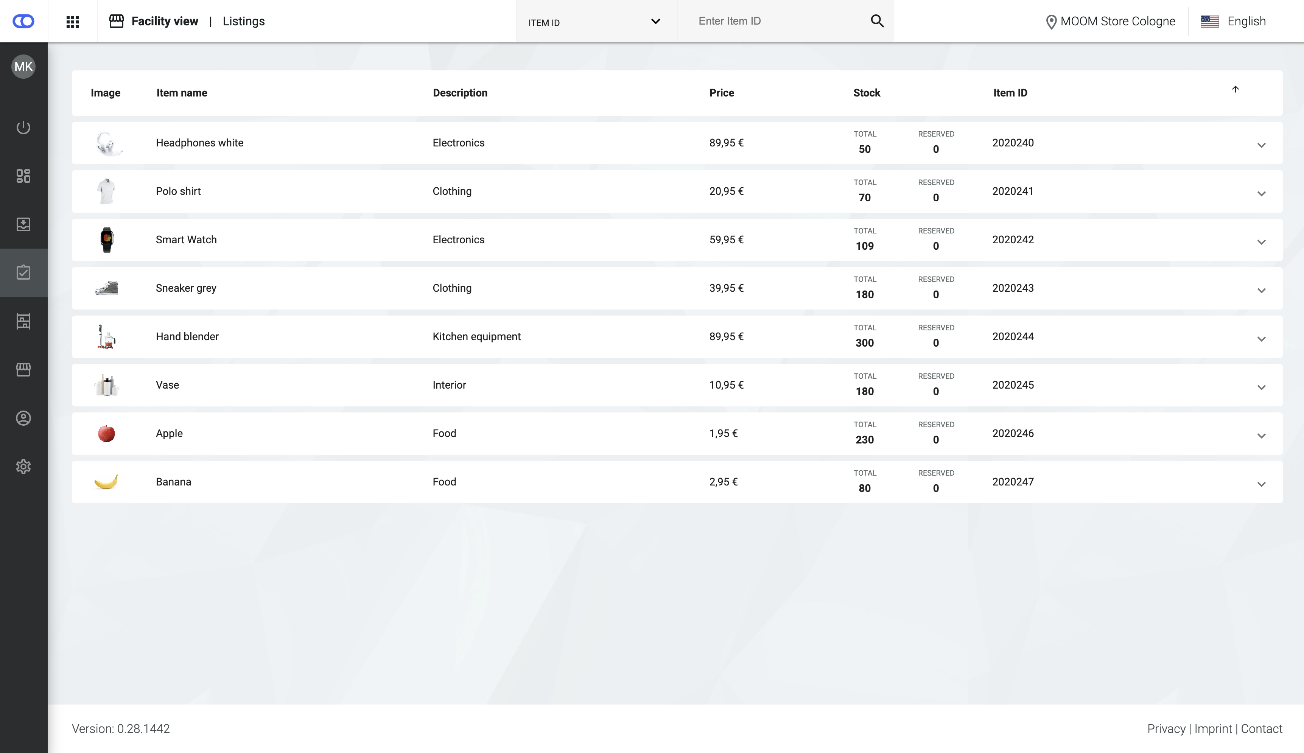The image size is (1304, 753).
Task: Open the Contact footer link
Action: pos(1261,729)
